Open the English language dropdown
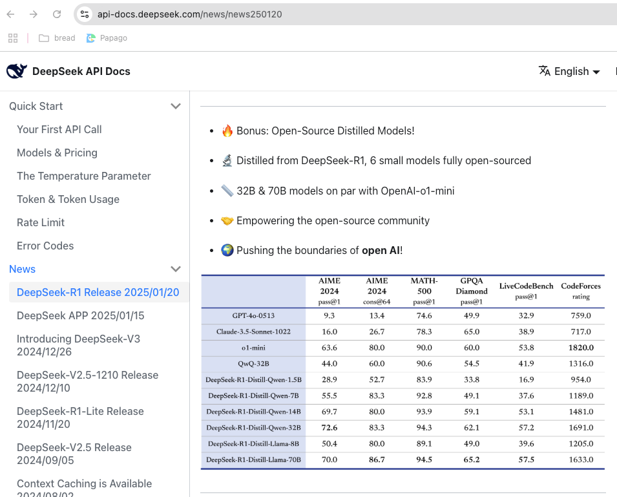The height and width of the screenshot is (497, 617). 569,71
